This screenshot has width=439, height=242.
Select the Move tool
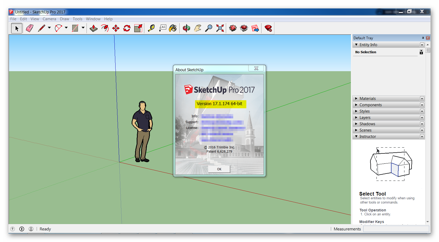click(x=116, y=28)
